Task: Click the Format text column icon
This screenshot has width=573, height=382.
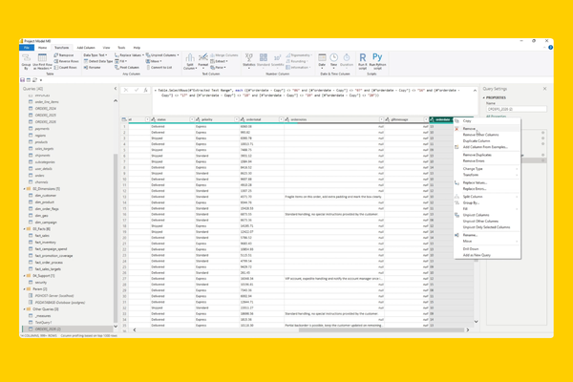Action: [x=202, y=61]
